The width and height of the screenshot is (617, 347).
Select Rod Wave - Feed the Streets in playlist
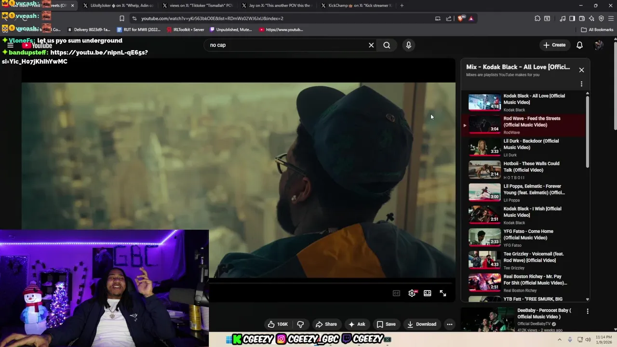point(523,125)
